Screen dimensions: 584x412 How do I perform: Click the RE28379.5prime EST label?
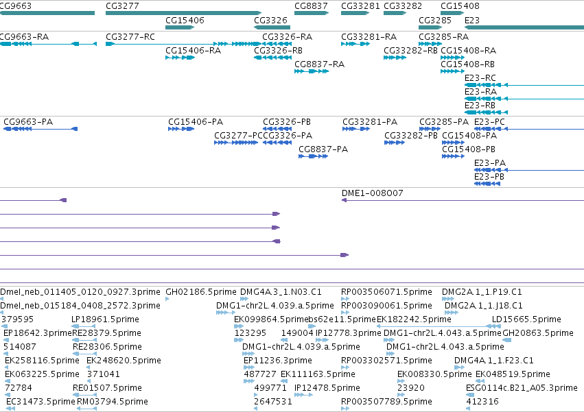click(x=107, y=333)
